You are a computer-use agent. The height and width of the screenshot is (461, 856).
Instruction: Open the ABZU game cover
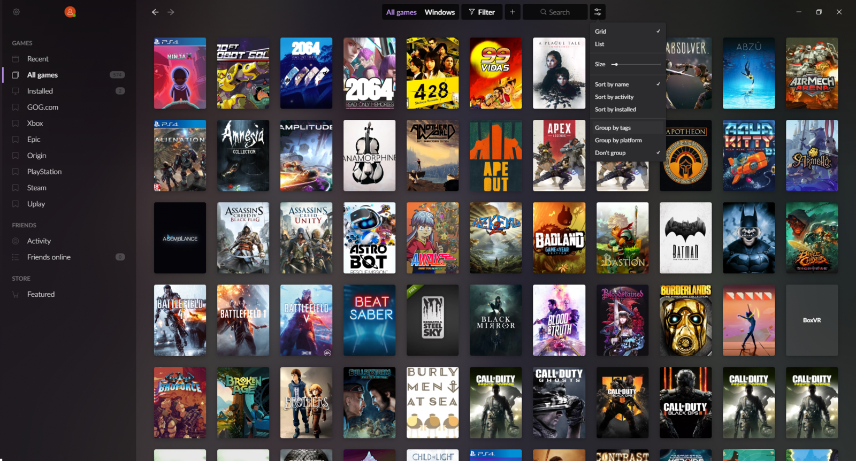[748, 73]
